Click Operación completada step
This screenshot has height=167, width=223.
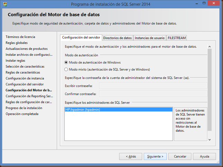point(22,114)
